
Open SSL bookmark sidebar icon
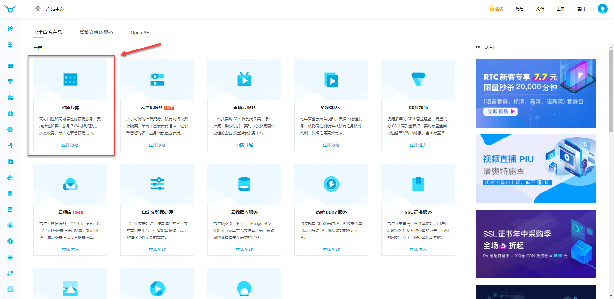coord(10,193)
